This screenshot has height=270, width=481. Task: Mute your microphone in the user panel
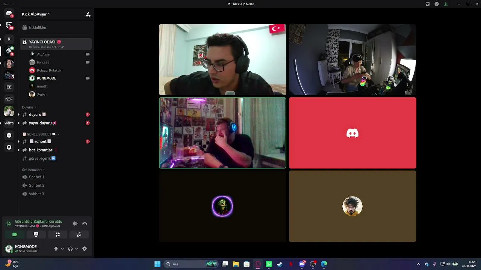click(56, 249)
